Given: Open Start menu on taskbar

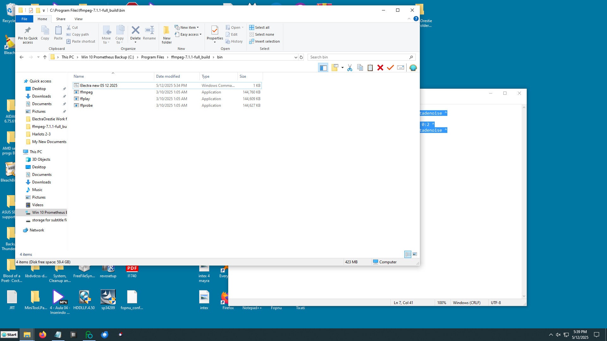Looking at the screenshot, I should click(9, 335).
